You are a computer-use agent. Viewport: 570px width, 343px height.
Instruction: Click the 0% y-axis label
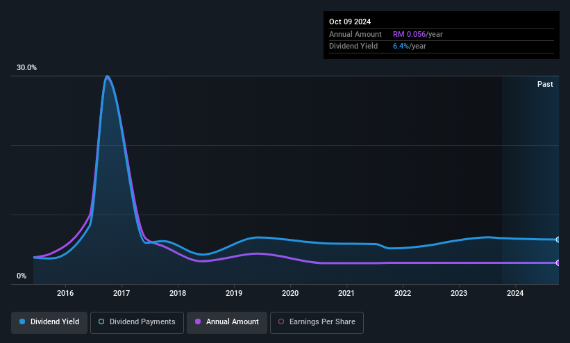22,276
